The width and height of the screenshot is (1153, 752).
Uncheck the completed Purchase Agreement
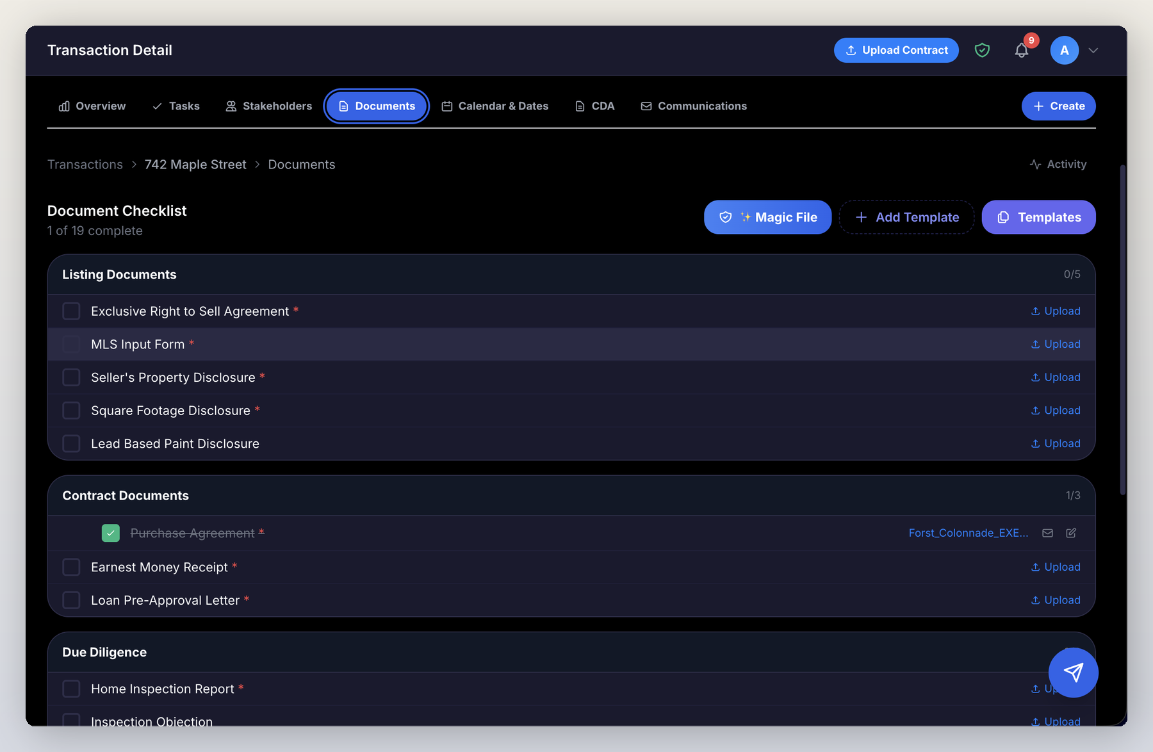tap(110, 532)
